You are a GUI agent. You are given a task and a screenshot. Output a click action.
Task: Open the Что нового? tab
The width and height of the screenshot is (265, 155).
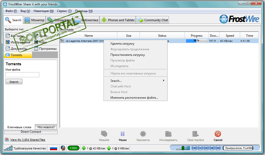tap(46, 127)
